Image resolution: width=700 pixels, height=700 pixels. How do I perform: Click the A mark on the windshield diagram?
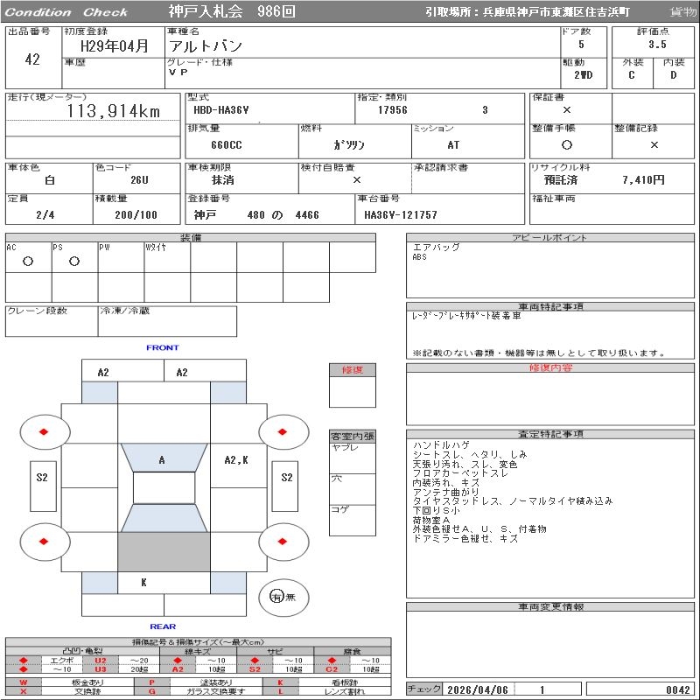tap(162, 460)
